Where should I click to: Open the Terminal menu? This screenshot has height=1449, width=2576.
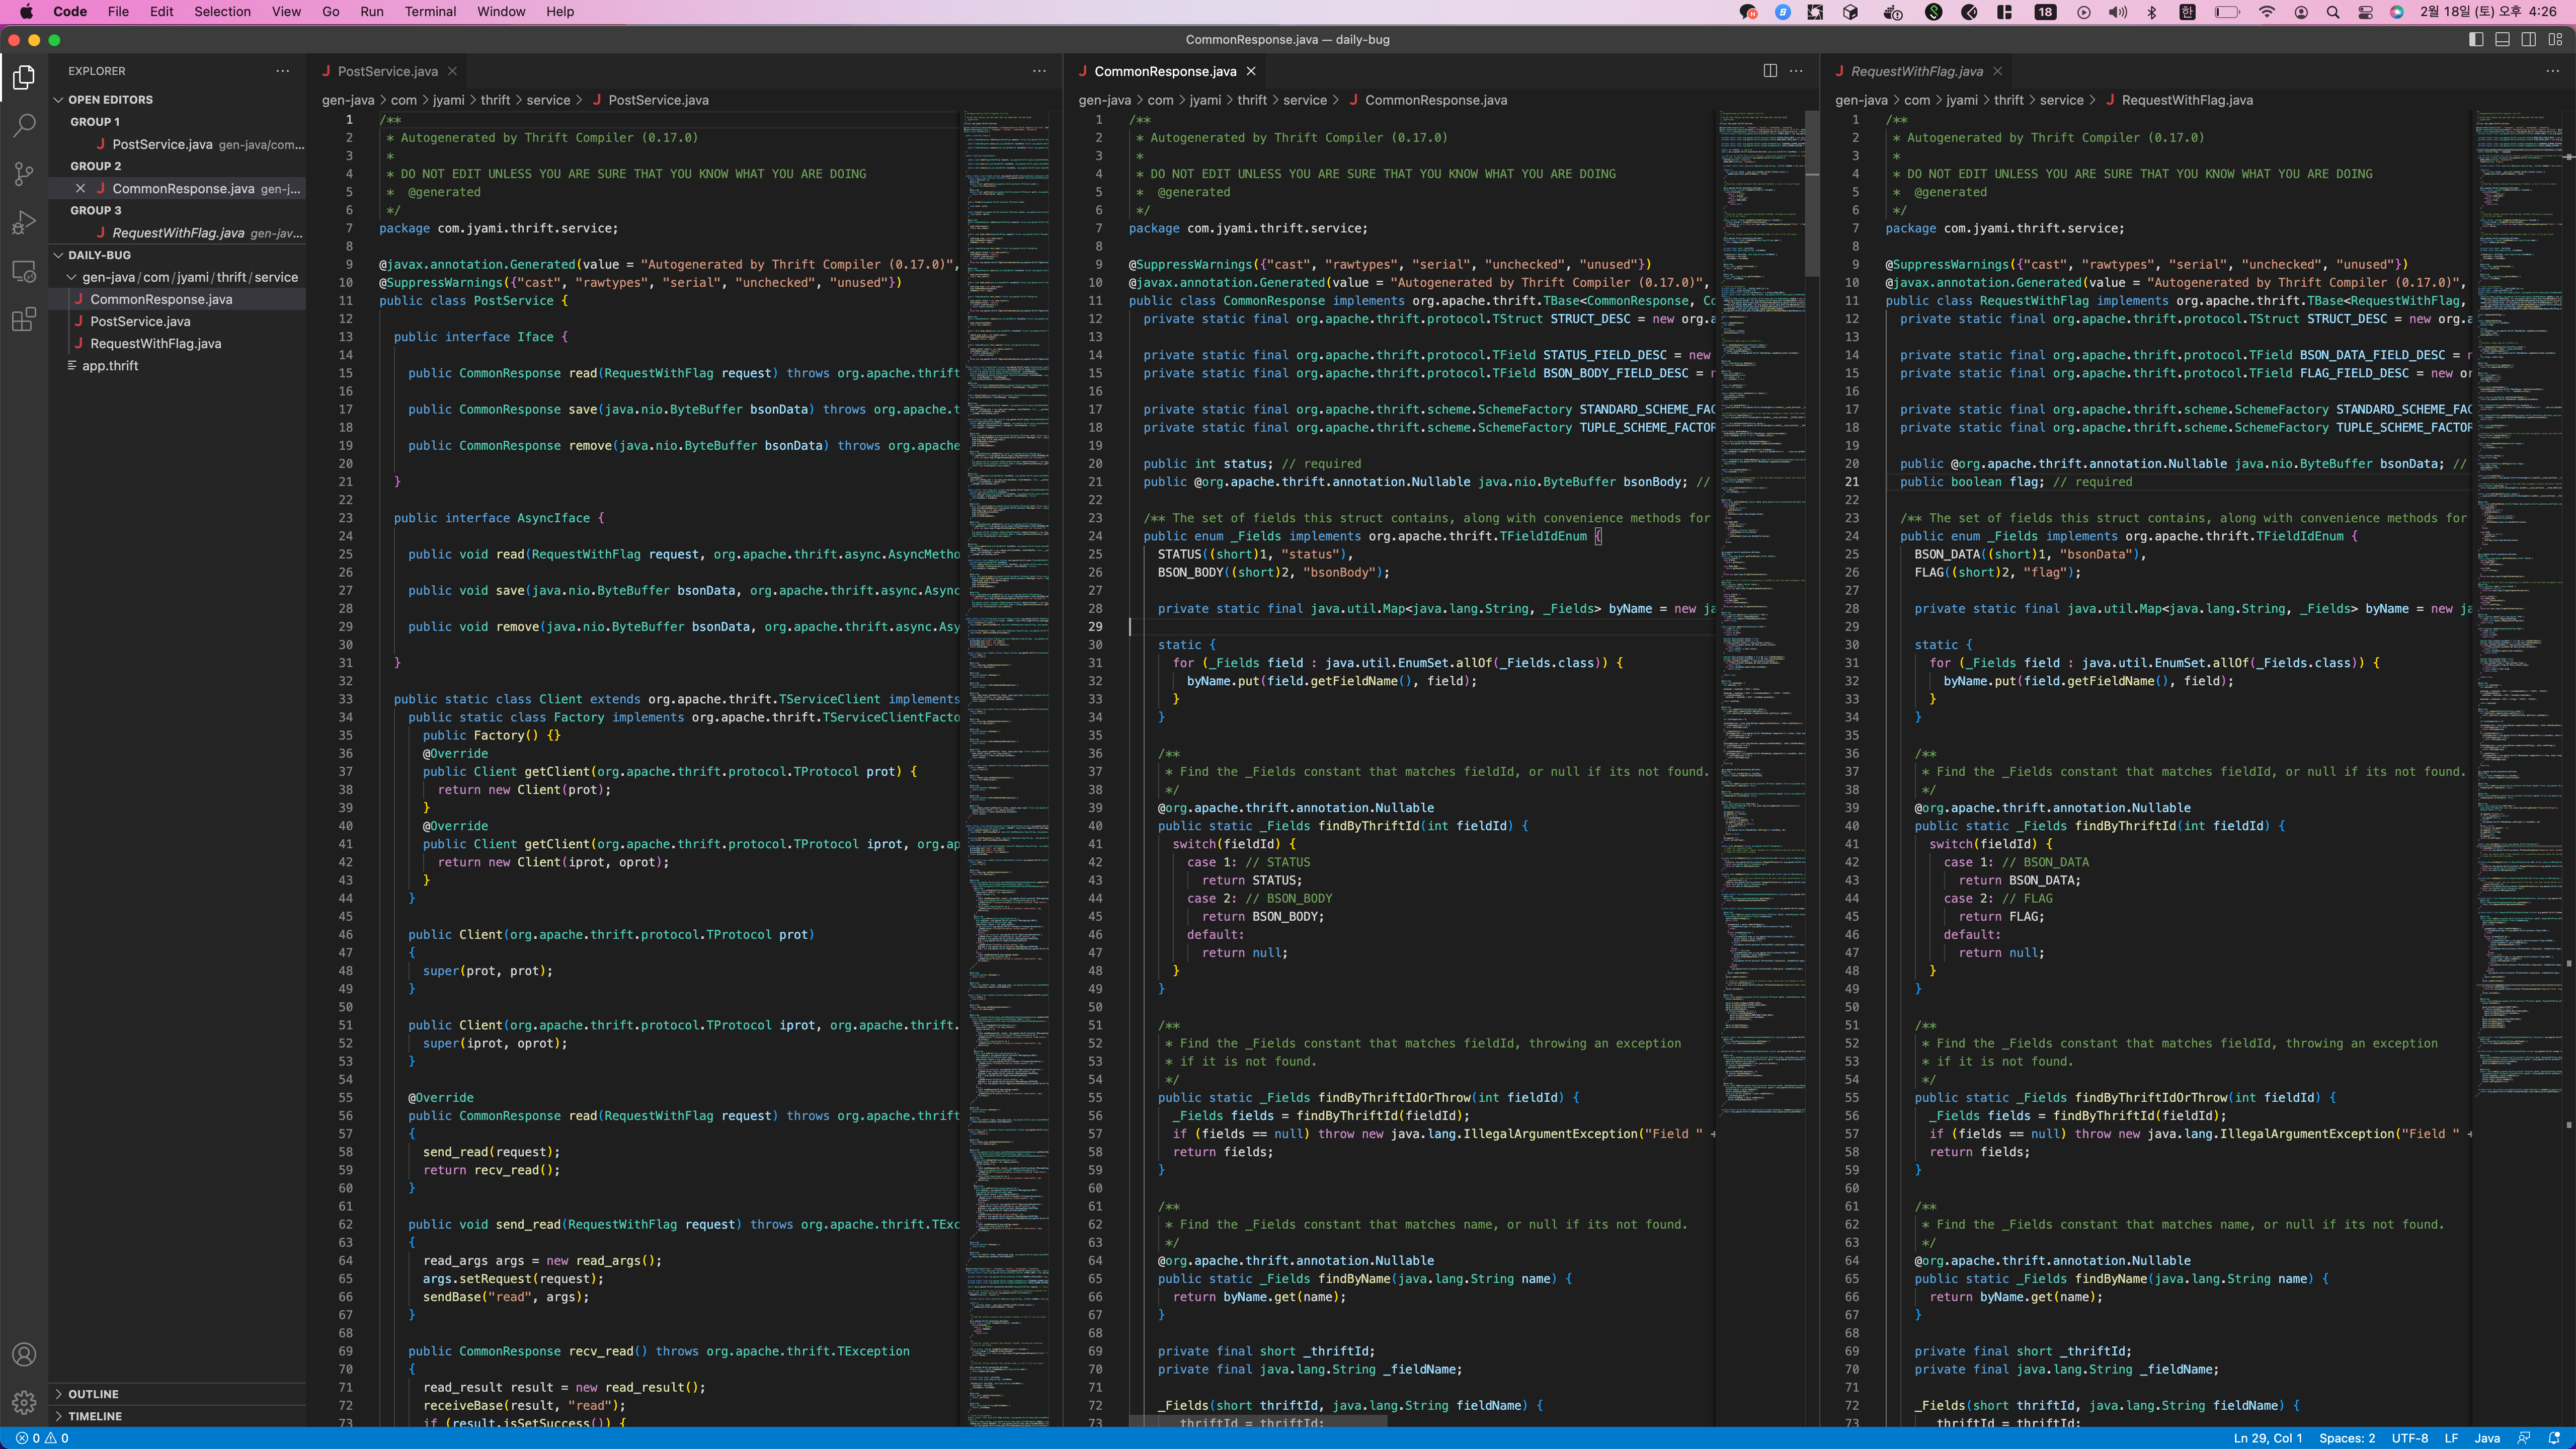[430, 12]
